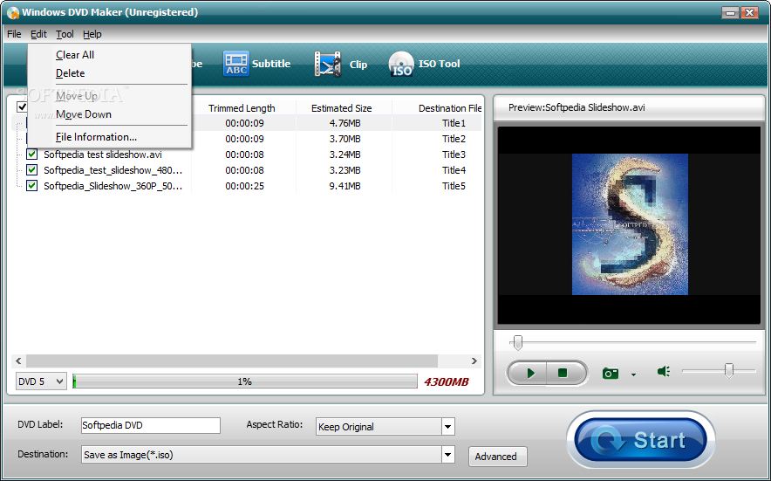Screen dimensions: 771x481
Task: Open the Help menu
Action: click(x=92, y=34)
